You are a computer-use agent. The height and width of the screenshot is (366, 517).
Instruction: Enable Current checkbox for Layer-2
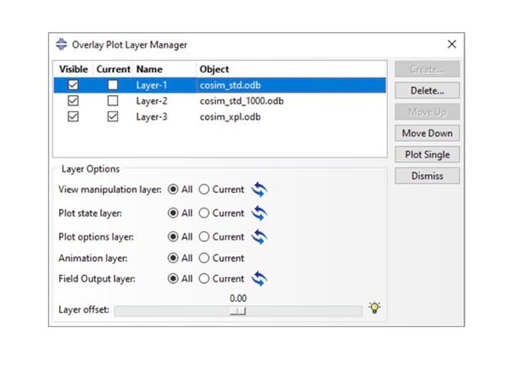(113, 101)
